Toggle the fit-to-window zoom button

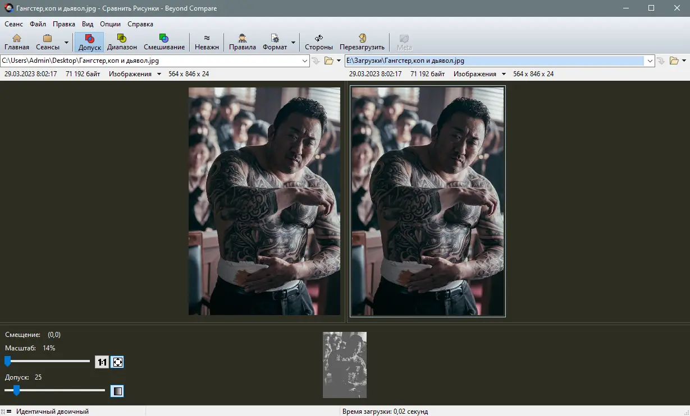click(x=117, y=362)
